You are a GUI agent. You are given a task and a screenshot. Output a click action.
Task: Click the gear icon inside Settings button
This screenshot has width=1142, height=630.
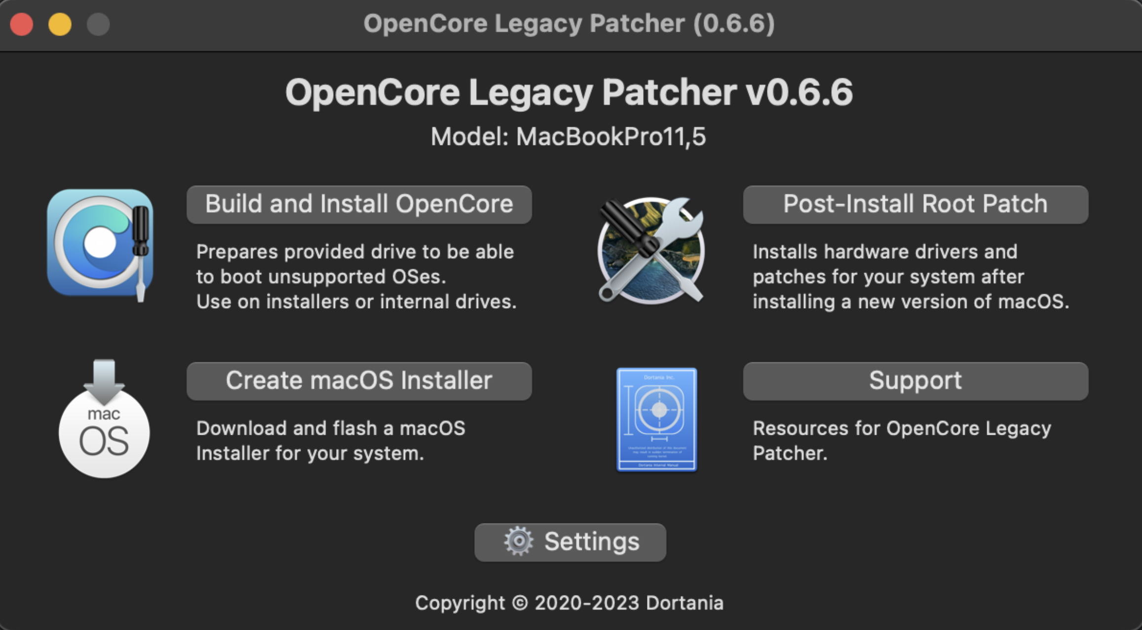tap(518, 541)
